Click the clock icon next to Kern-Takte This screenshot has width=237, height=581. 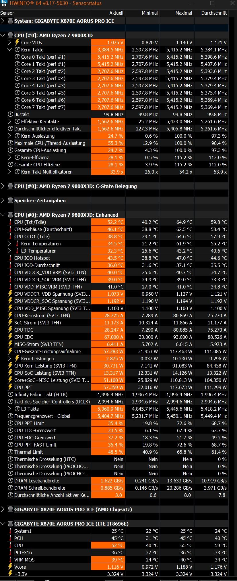[x=17, y=49]
